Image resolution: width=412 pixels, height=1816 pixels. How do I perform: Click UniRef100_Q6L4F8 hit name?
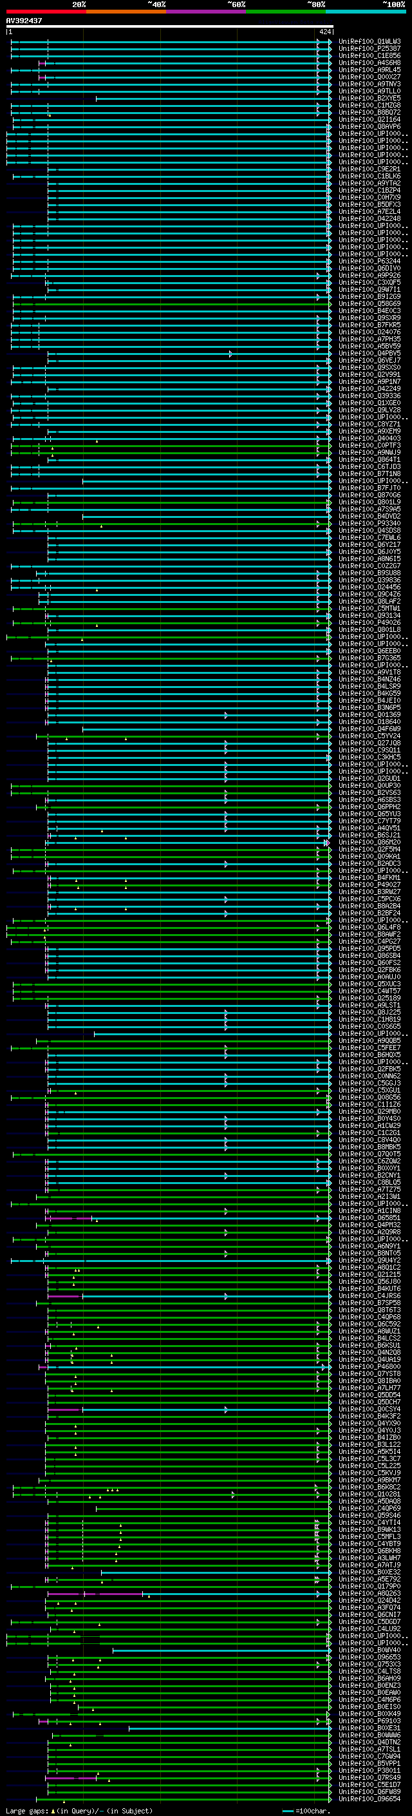(369, 928)
